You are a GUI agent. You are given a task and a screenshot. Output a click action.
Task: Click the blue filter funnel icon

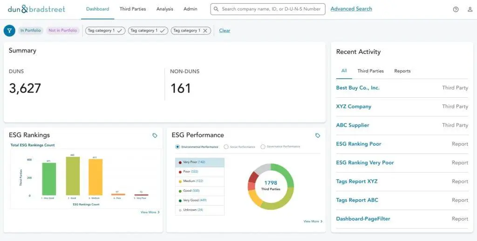coord(9,31)
